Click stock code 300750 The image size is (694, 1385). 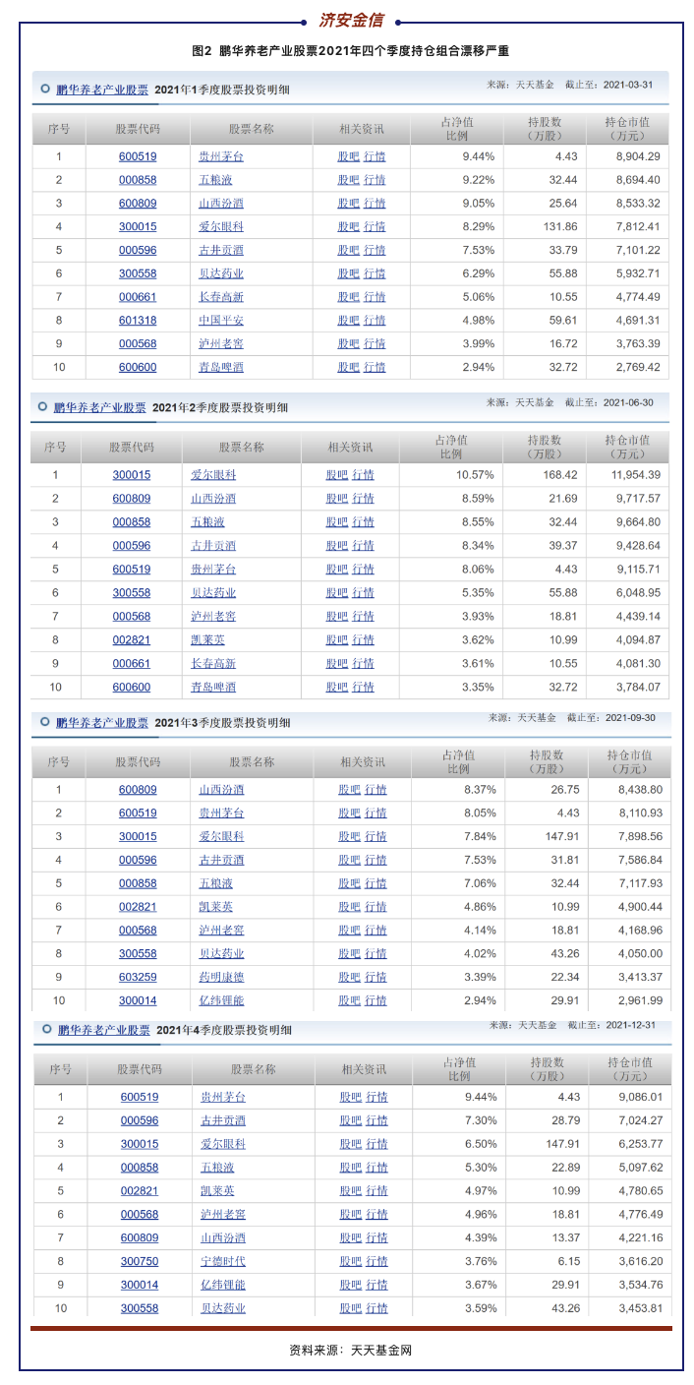(140, 1261)
